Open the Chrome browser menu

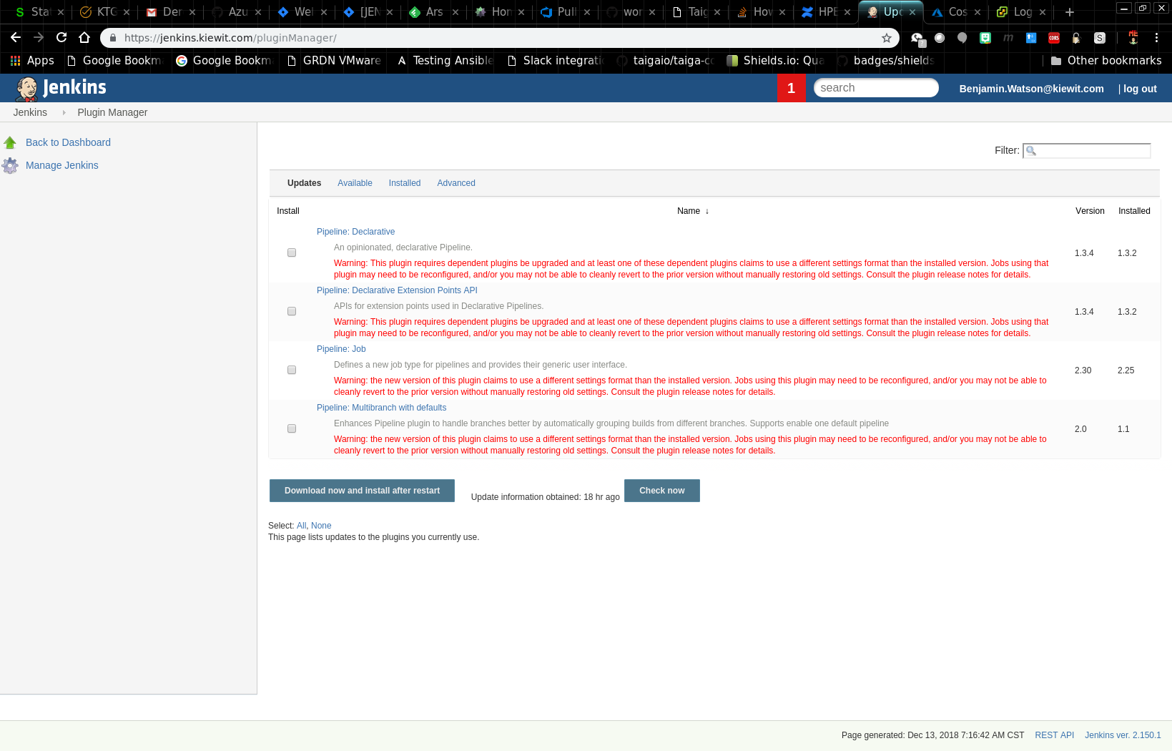(1157, 38)
